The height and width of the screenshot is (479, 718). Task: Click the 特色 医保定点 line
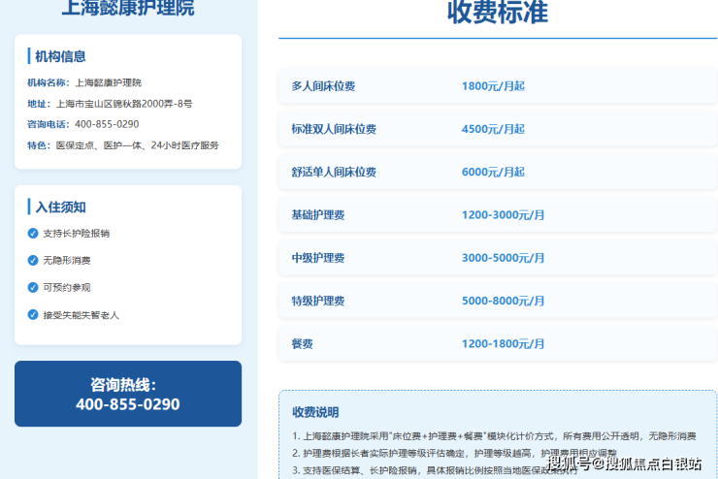pyautogui.click(x=122, y=145)
